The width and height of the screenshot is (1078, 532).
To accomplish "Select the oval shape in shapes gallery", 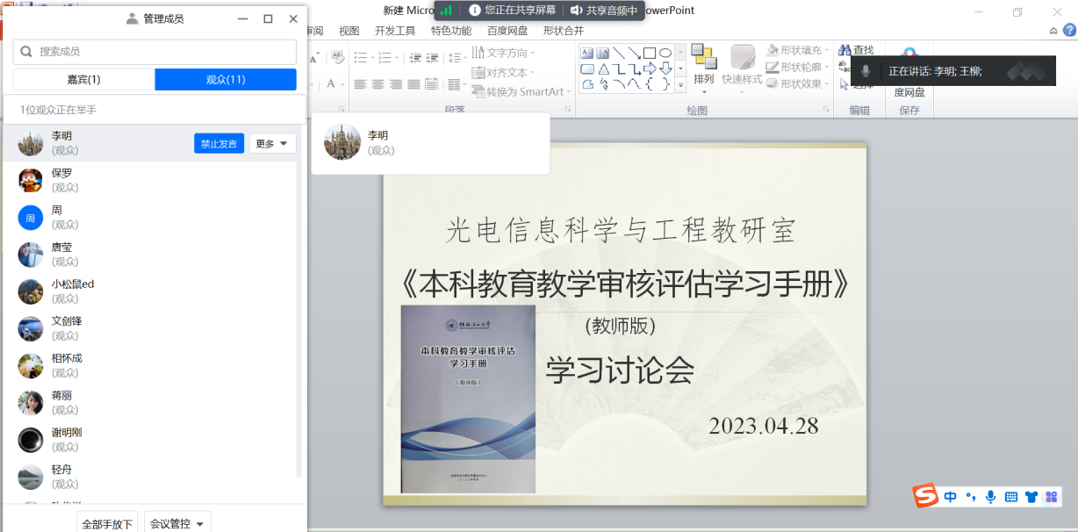I will pos(665,53).
